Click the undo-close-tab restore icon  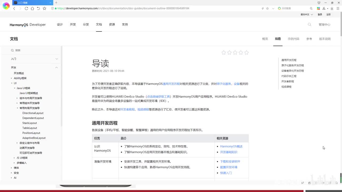[38, 8]
